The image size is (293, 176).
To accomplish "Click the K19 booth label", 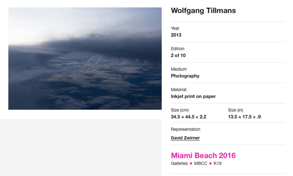I will point(217,163).
